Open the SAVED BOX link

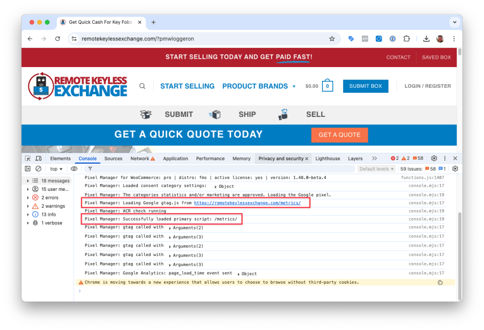(436, 57)
